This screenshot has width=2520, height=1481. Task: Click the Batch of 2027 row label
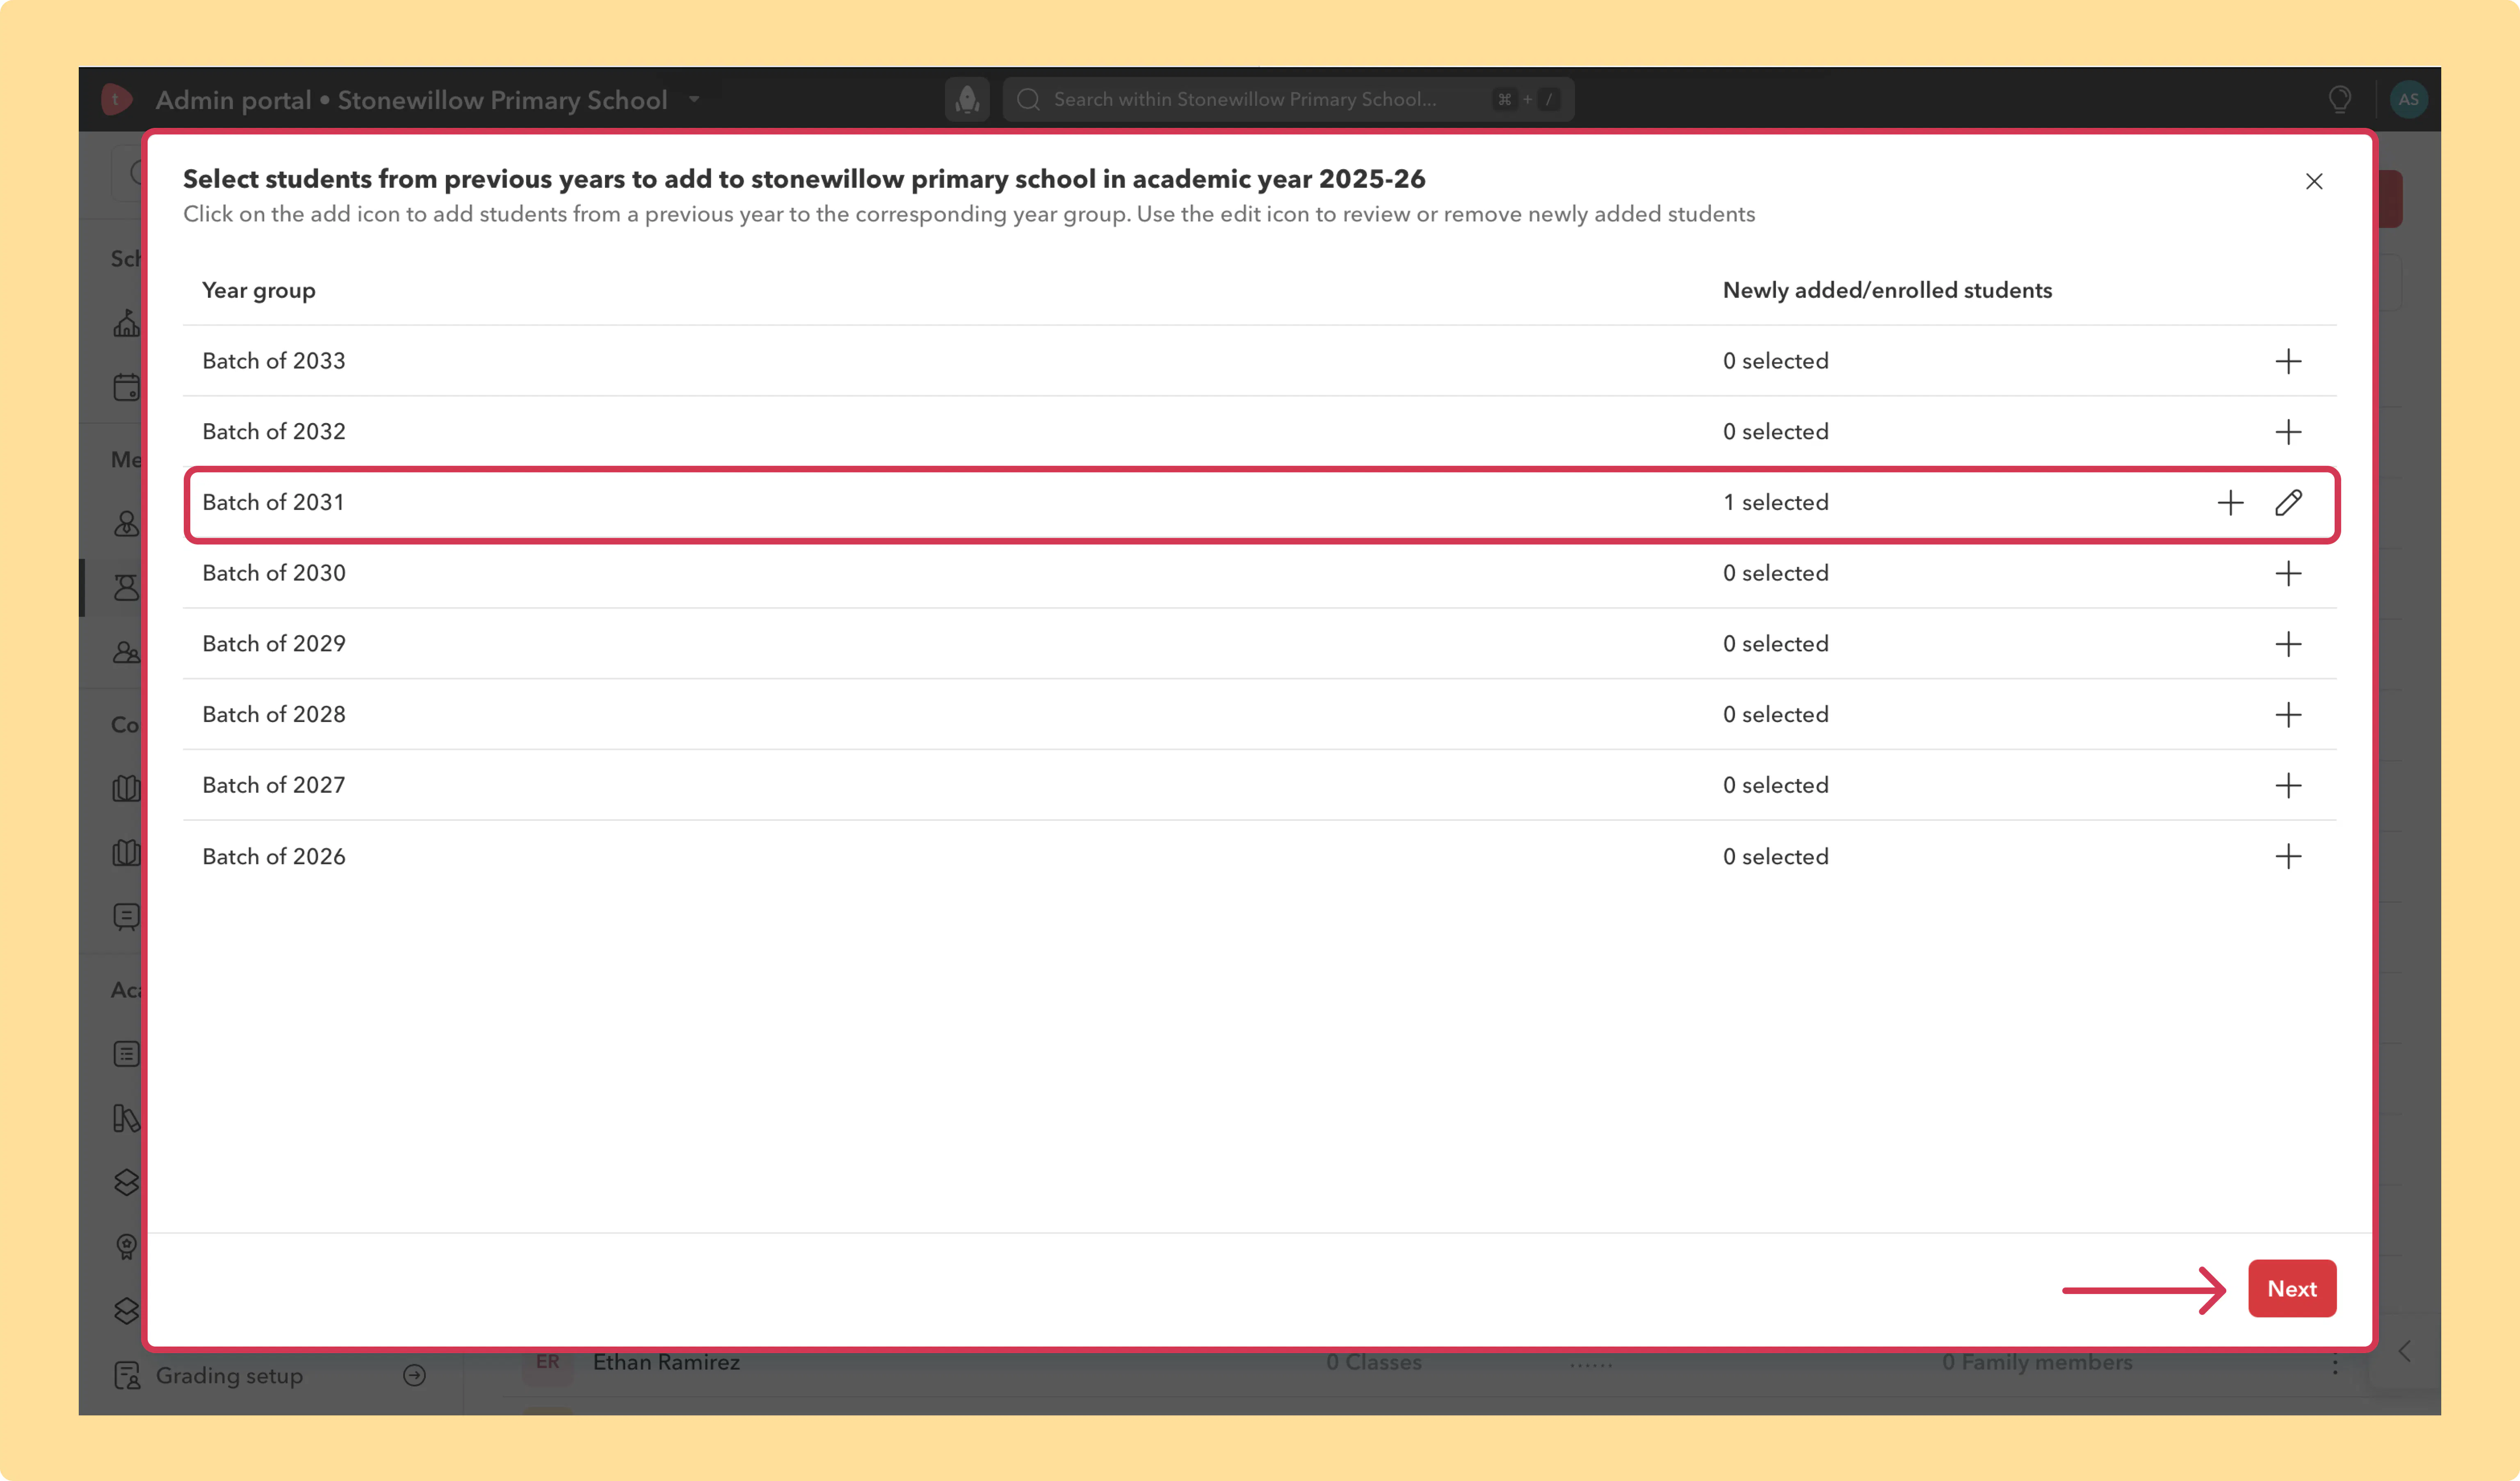274,785
